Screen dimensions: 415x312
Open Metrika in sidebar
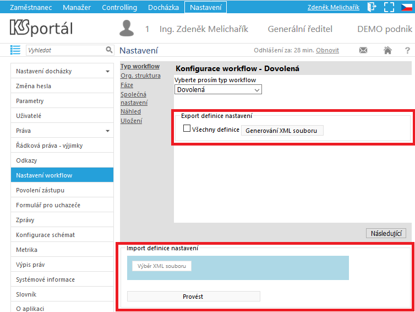62,250
